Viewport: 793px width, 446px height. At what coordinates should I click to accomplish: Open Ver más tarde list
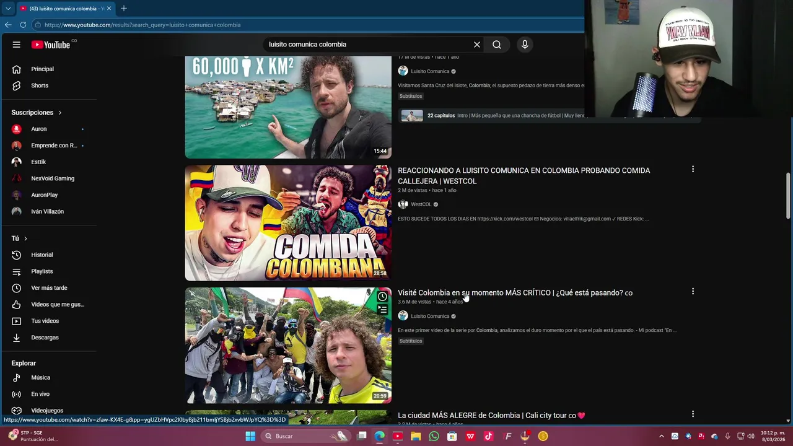tap(50, 288)
